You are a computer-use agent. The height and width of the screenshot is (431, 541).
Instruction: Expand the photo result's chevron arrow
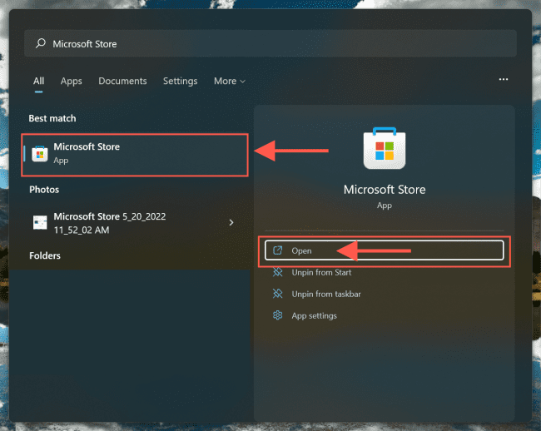(x=231, y=222)
